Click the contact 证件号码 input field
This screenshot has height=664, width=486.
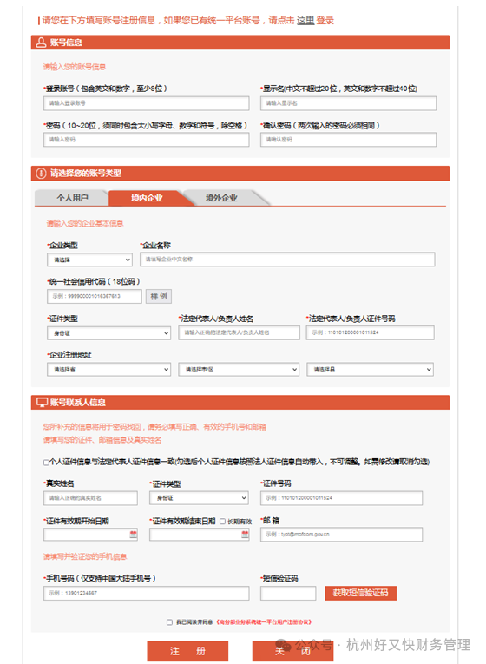click(342, 498)
